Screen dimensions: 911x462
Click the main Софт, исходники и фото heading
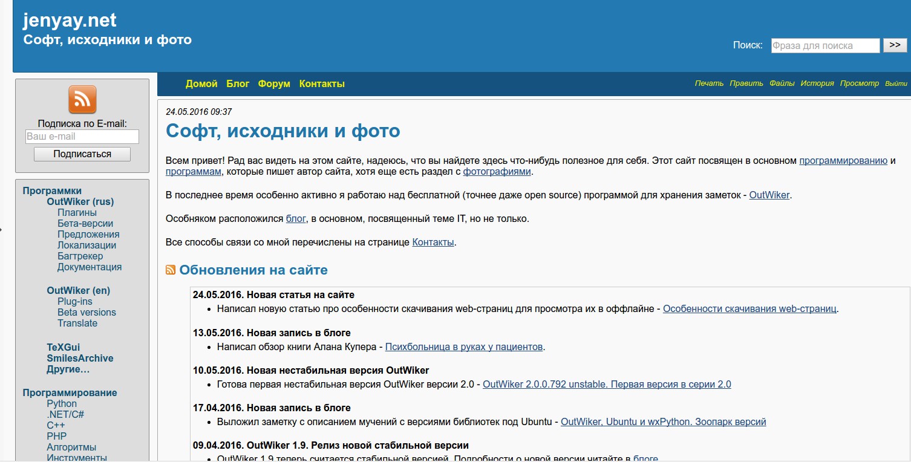click(x=283, y=131)
